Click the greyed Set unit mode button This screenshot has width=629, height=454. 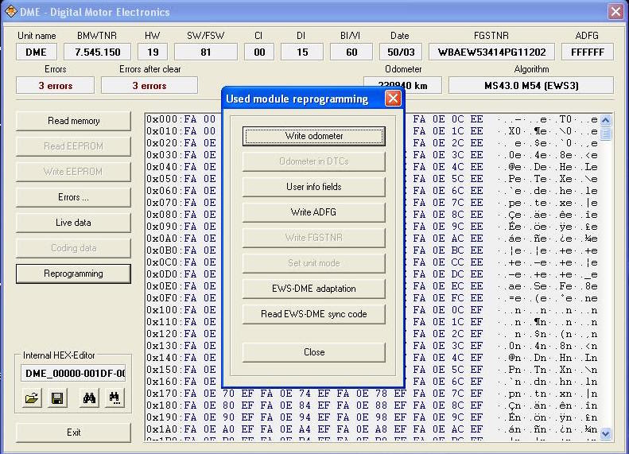[313, 263]
